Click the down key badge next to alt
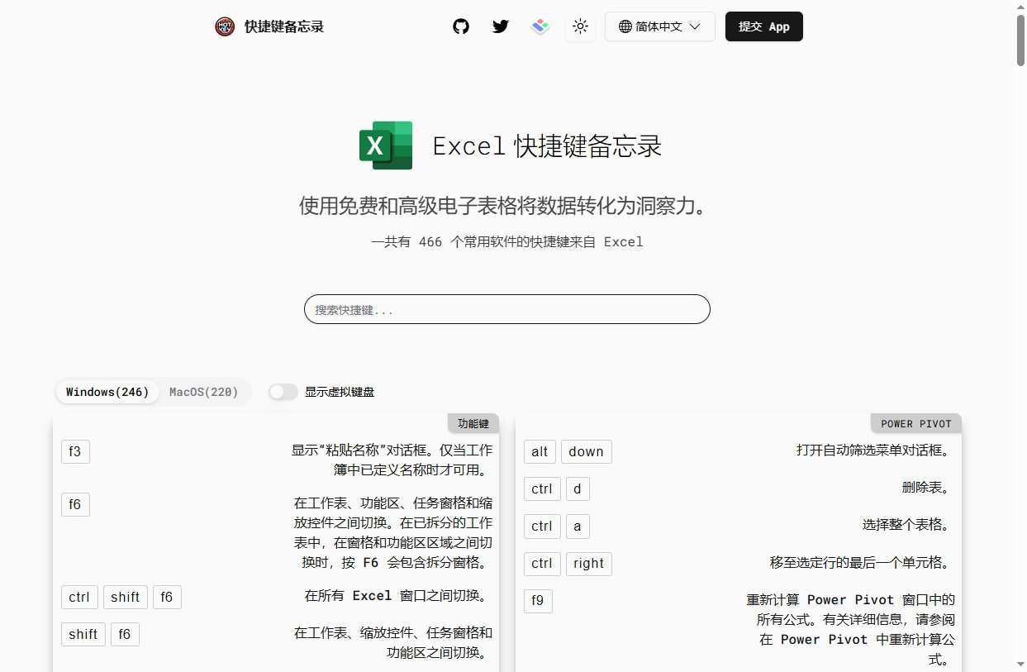Image resolution: width=1027 pixels, height=672 pixels. click(586, 451)
